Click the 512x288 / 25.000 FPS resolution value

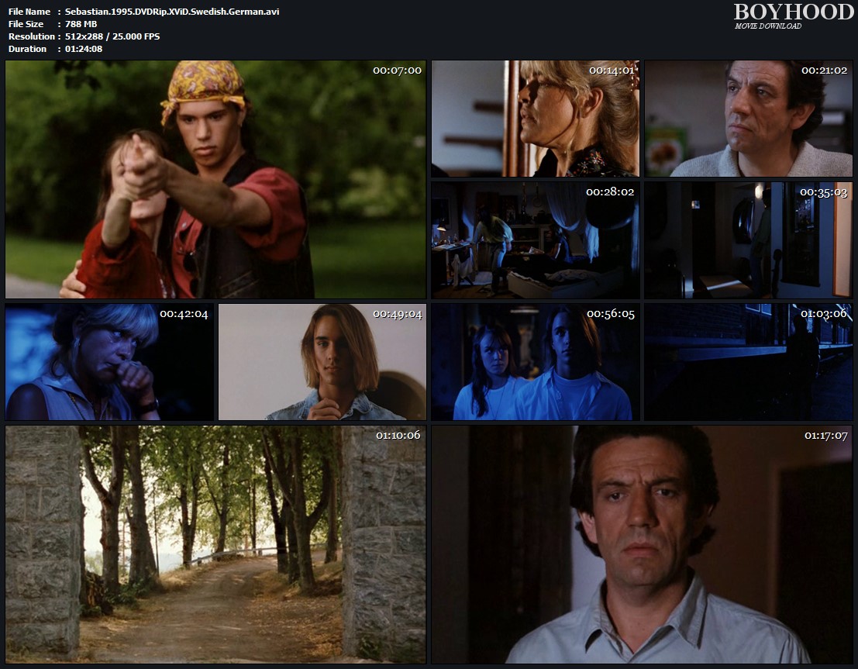112,36
